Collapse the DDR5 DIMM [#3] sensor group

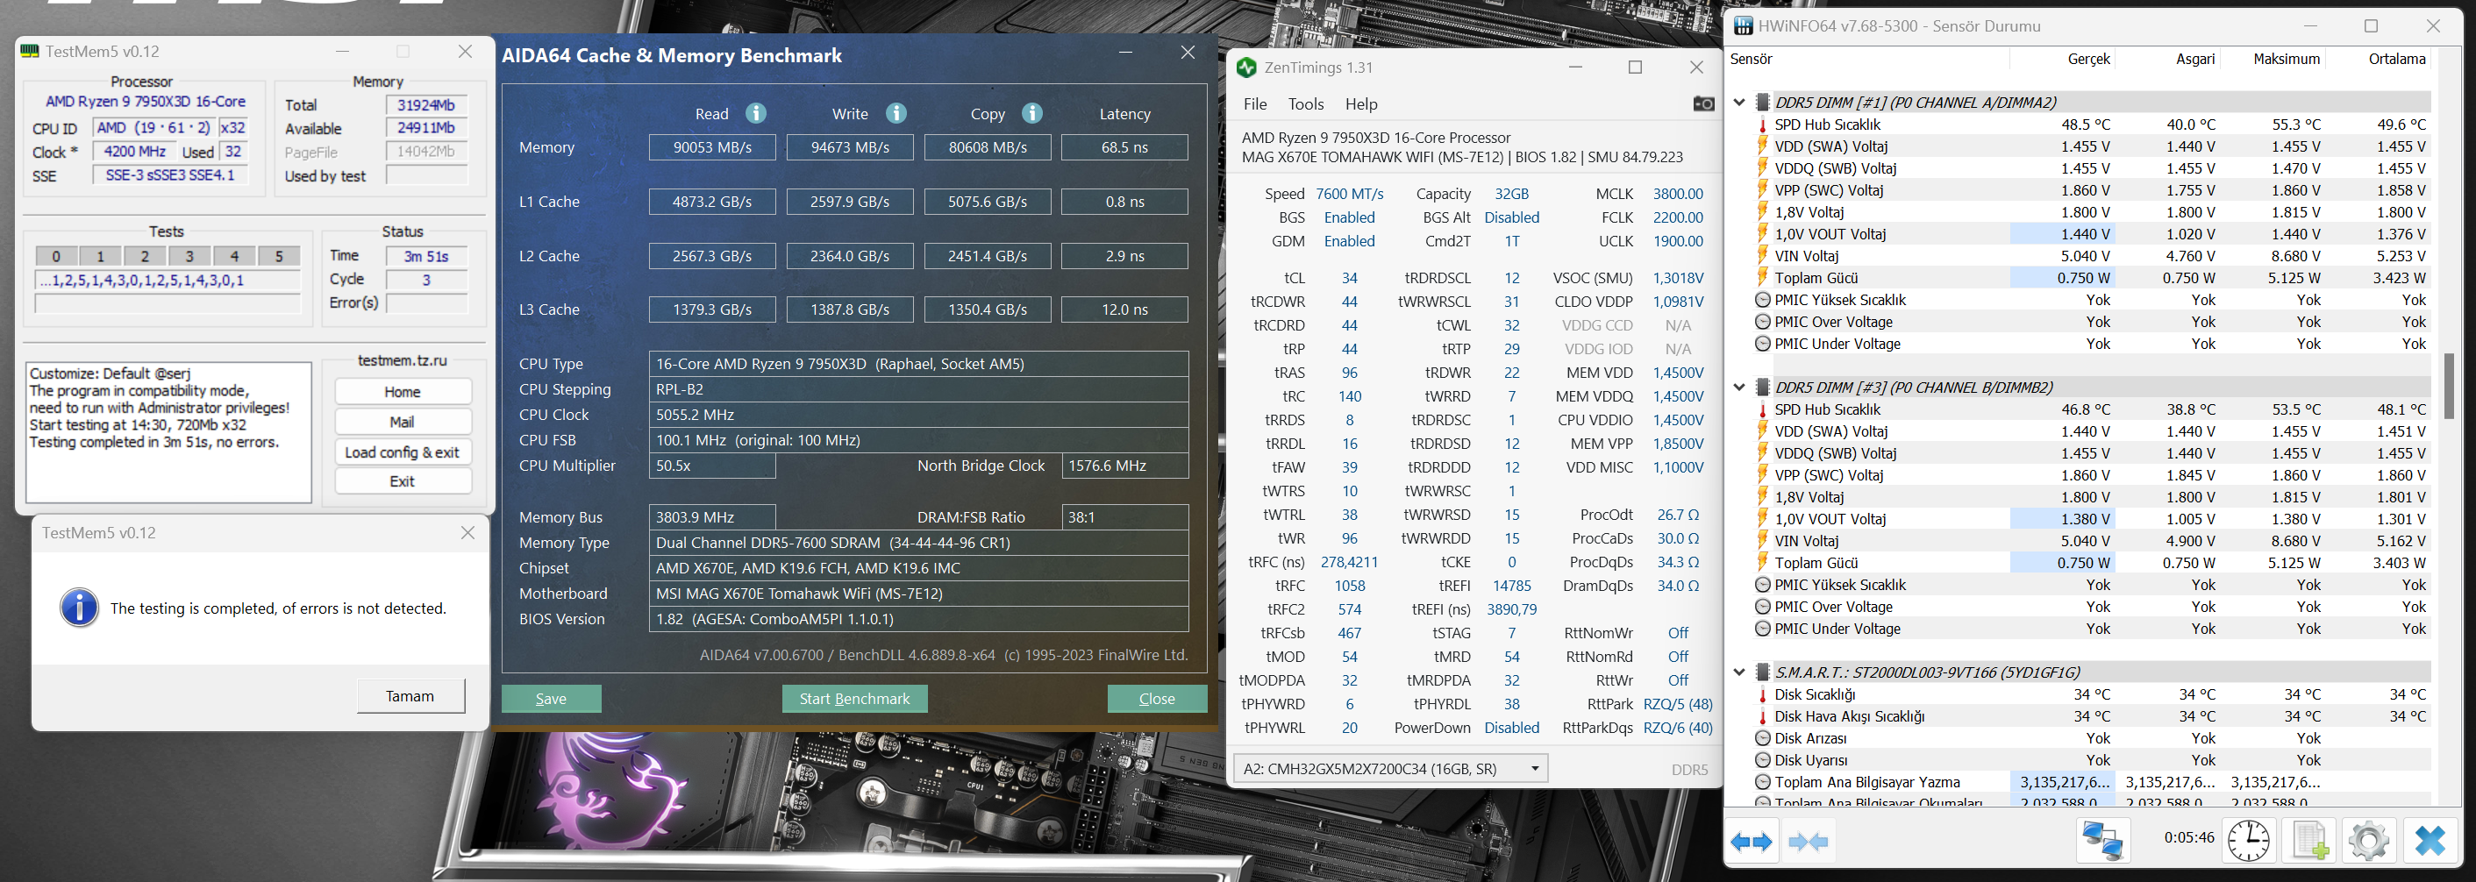(x=1738, y=388)
